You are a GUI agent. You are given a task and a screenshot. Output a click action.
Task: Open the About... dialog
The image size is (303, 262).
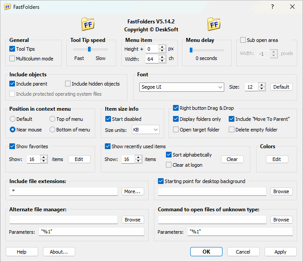coord(59,252)
